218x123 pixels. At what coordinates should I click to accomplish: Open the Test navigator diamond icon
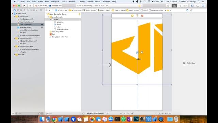point(31,10)
